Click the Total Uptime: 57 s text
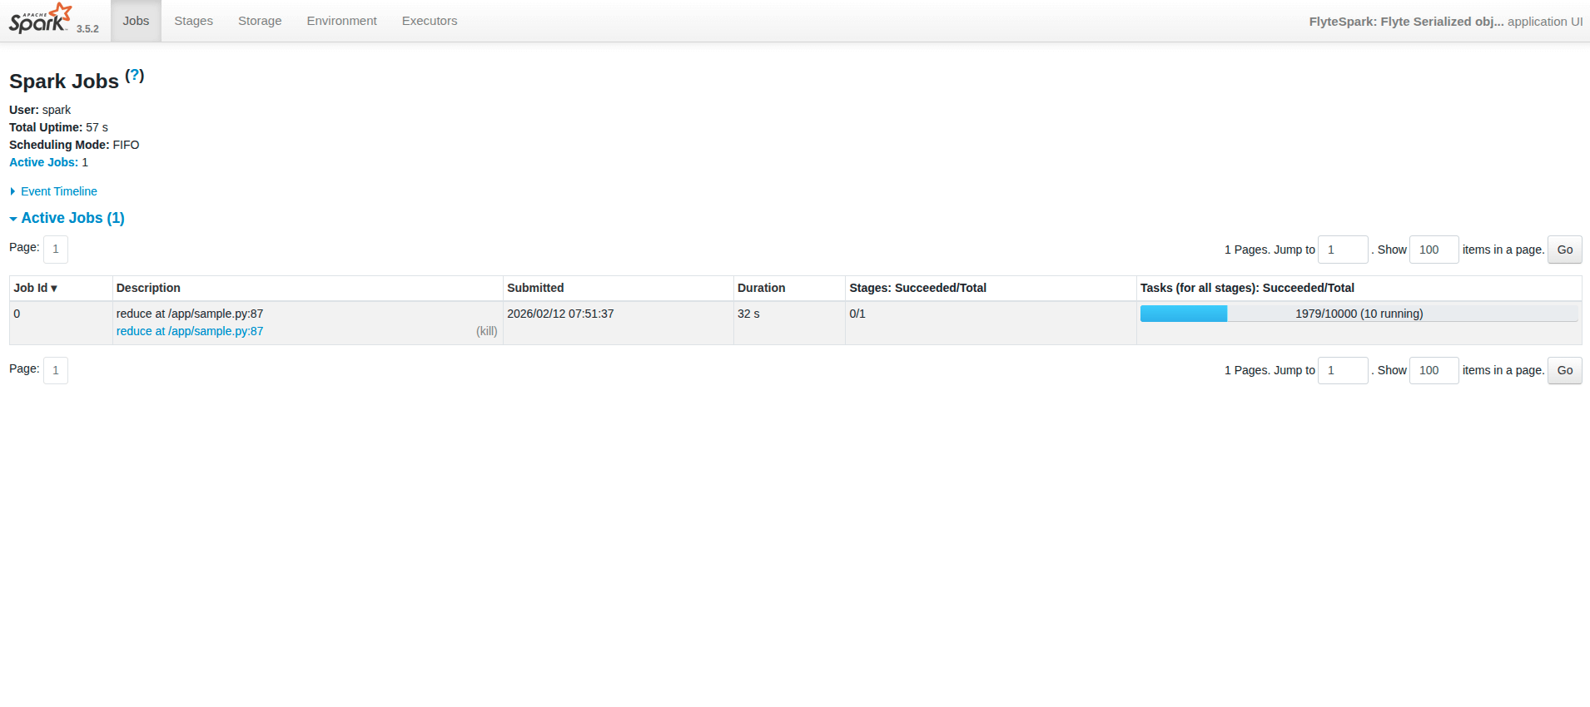 click(x=58, y=127)
